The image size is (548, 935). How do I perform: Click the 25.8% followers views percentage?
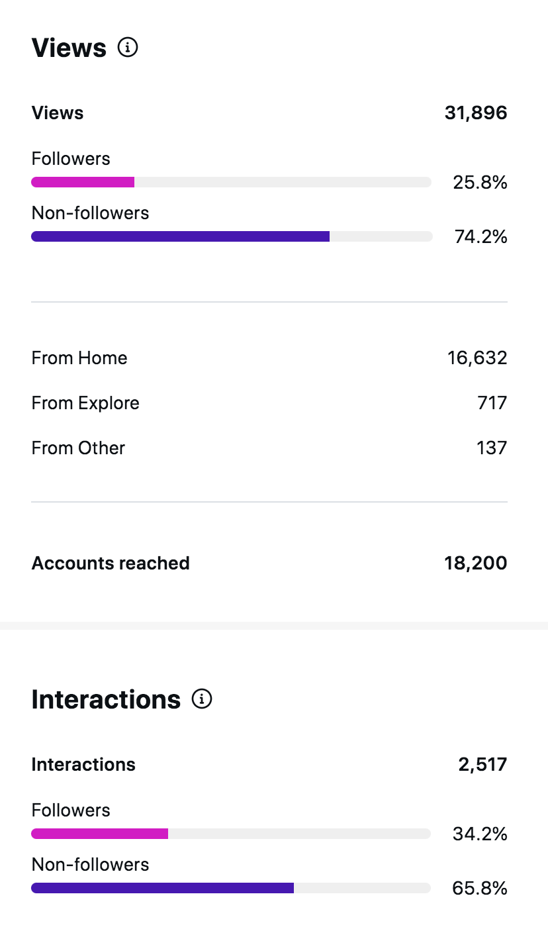(480, 183)
